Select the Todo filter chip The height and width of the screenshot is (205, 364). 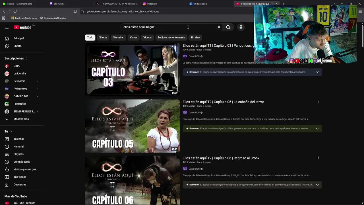click(90, 37)
